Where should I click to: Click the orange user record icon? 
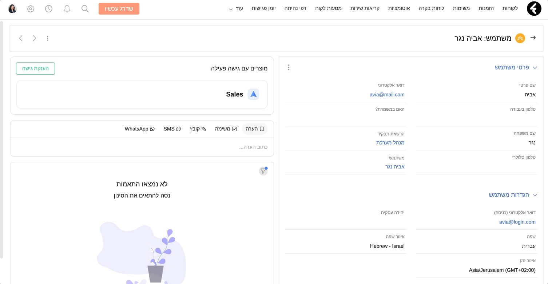point(520,38)
